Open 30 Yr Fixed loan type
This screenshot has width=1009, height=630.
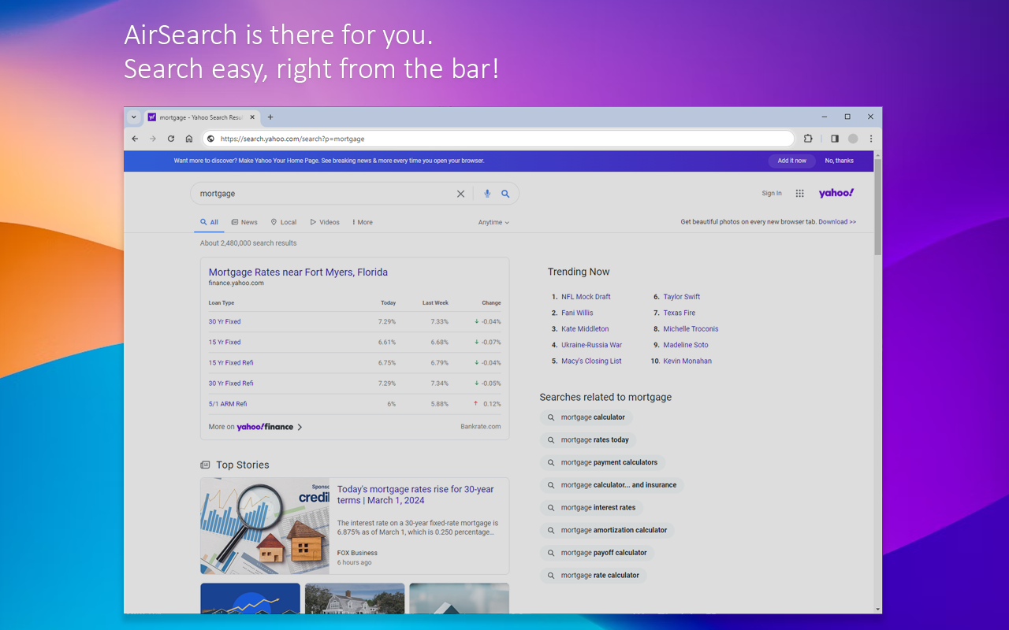225,322
